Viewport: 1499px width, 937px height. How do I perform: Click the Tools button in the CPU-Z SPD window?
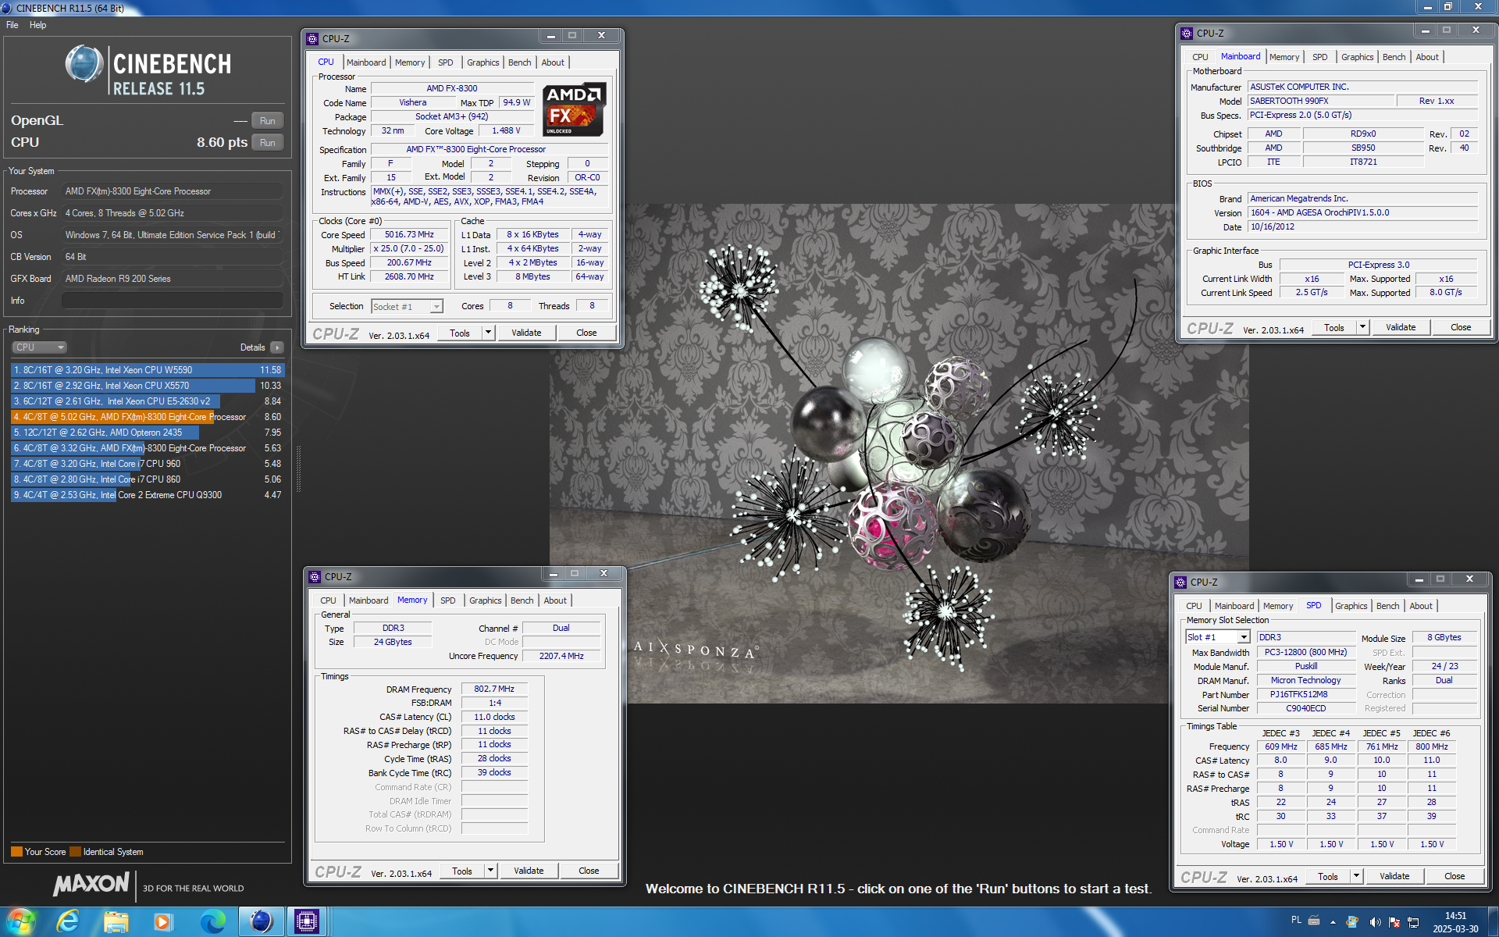pos(1328,876)
